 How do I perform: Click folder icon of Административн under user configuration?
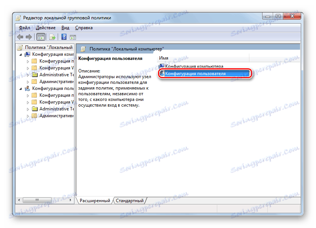[35, 116]
